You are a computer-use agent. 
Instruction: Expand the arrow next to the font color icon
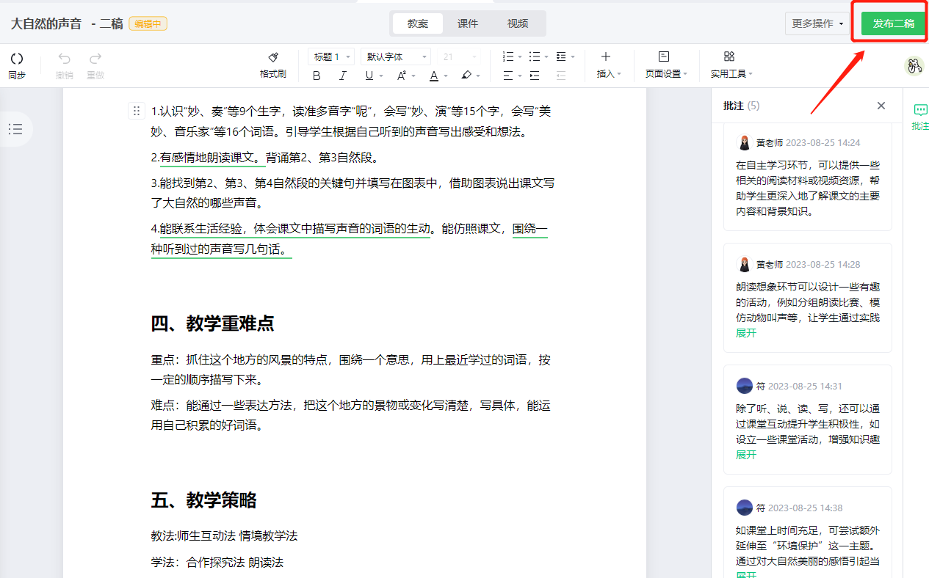tap(446, 76)
